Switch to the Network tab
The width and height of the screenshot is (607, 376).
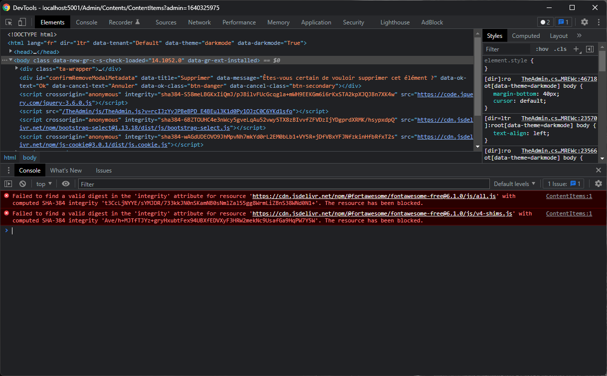click(x=199, y=22)
